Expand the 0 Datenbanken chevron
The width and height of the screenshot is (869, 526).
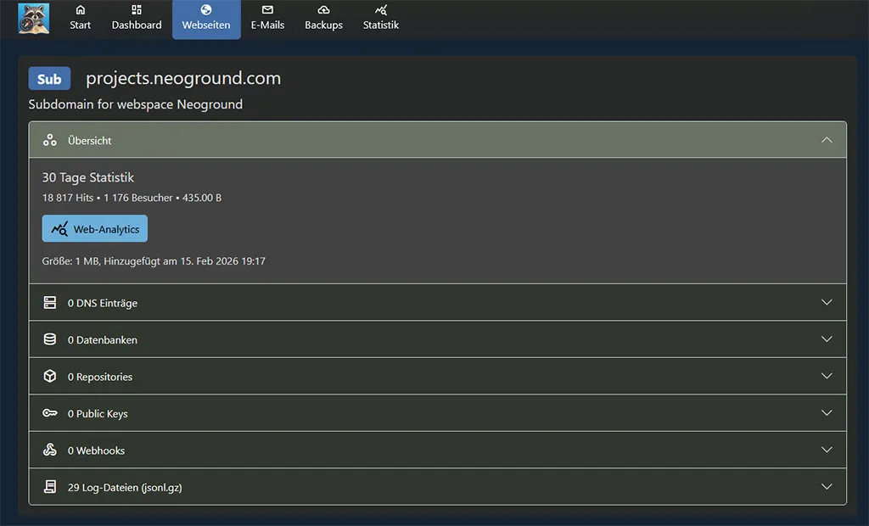click(x=827, y=339)
